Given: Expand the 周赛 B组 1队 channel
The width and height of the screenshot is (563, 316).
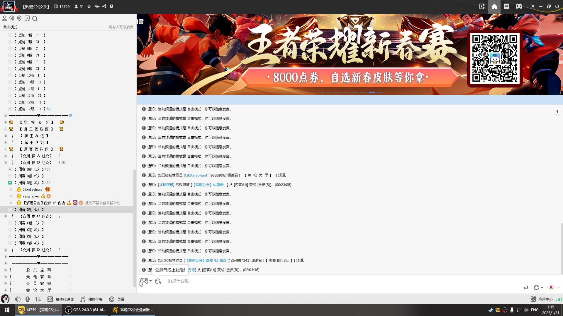Looking at the screenshot, I should click(10, 169).
